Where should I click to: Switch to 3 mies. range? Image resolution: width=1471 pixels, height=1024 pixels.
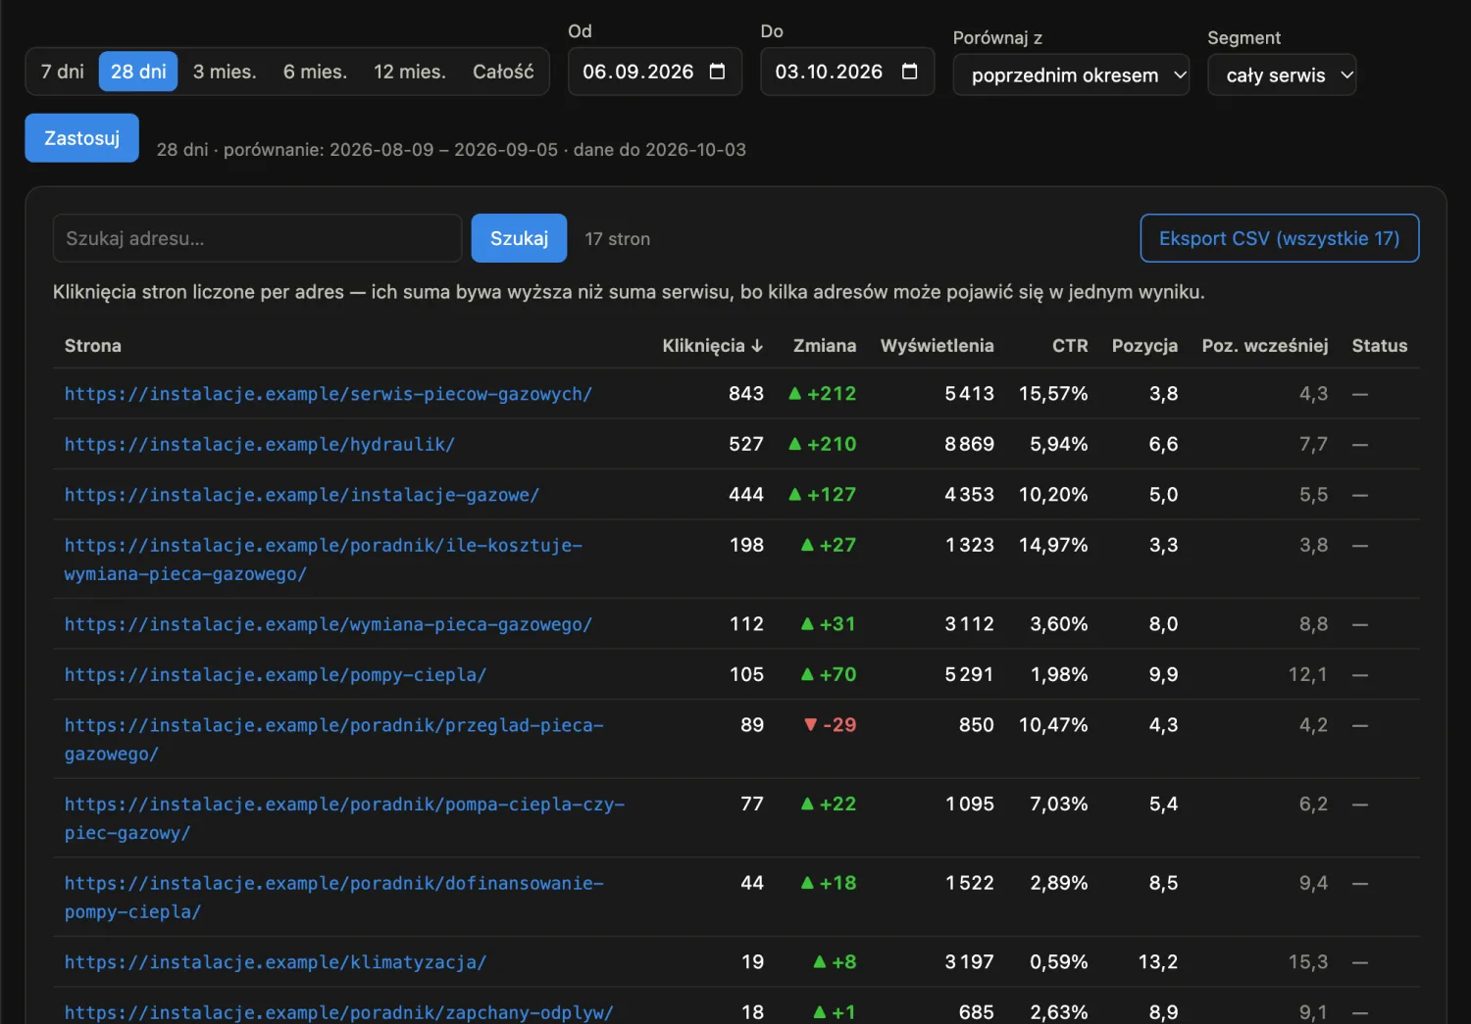[225, 72]
